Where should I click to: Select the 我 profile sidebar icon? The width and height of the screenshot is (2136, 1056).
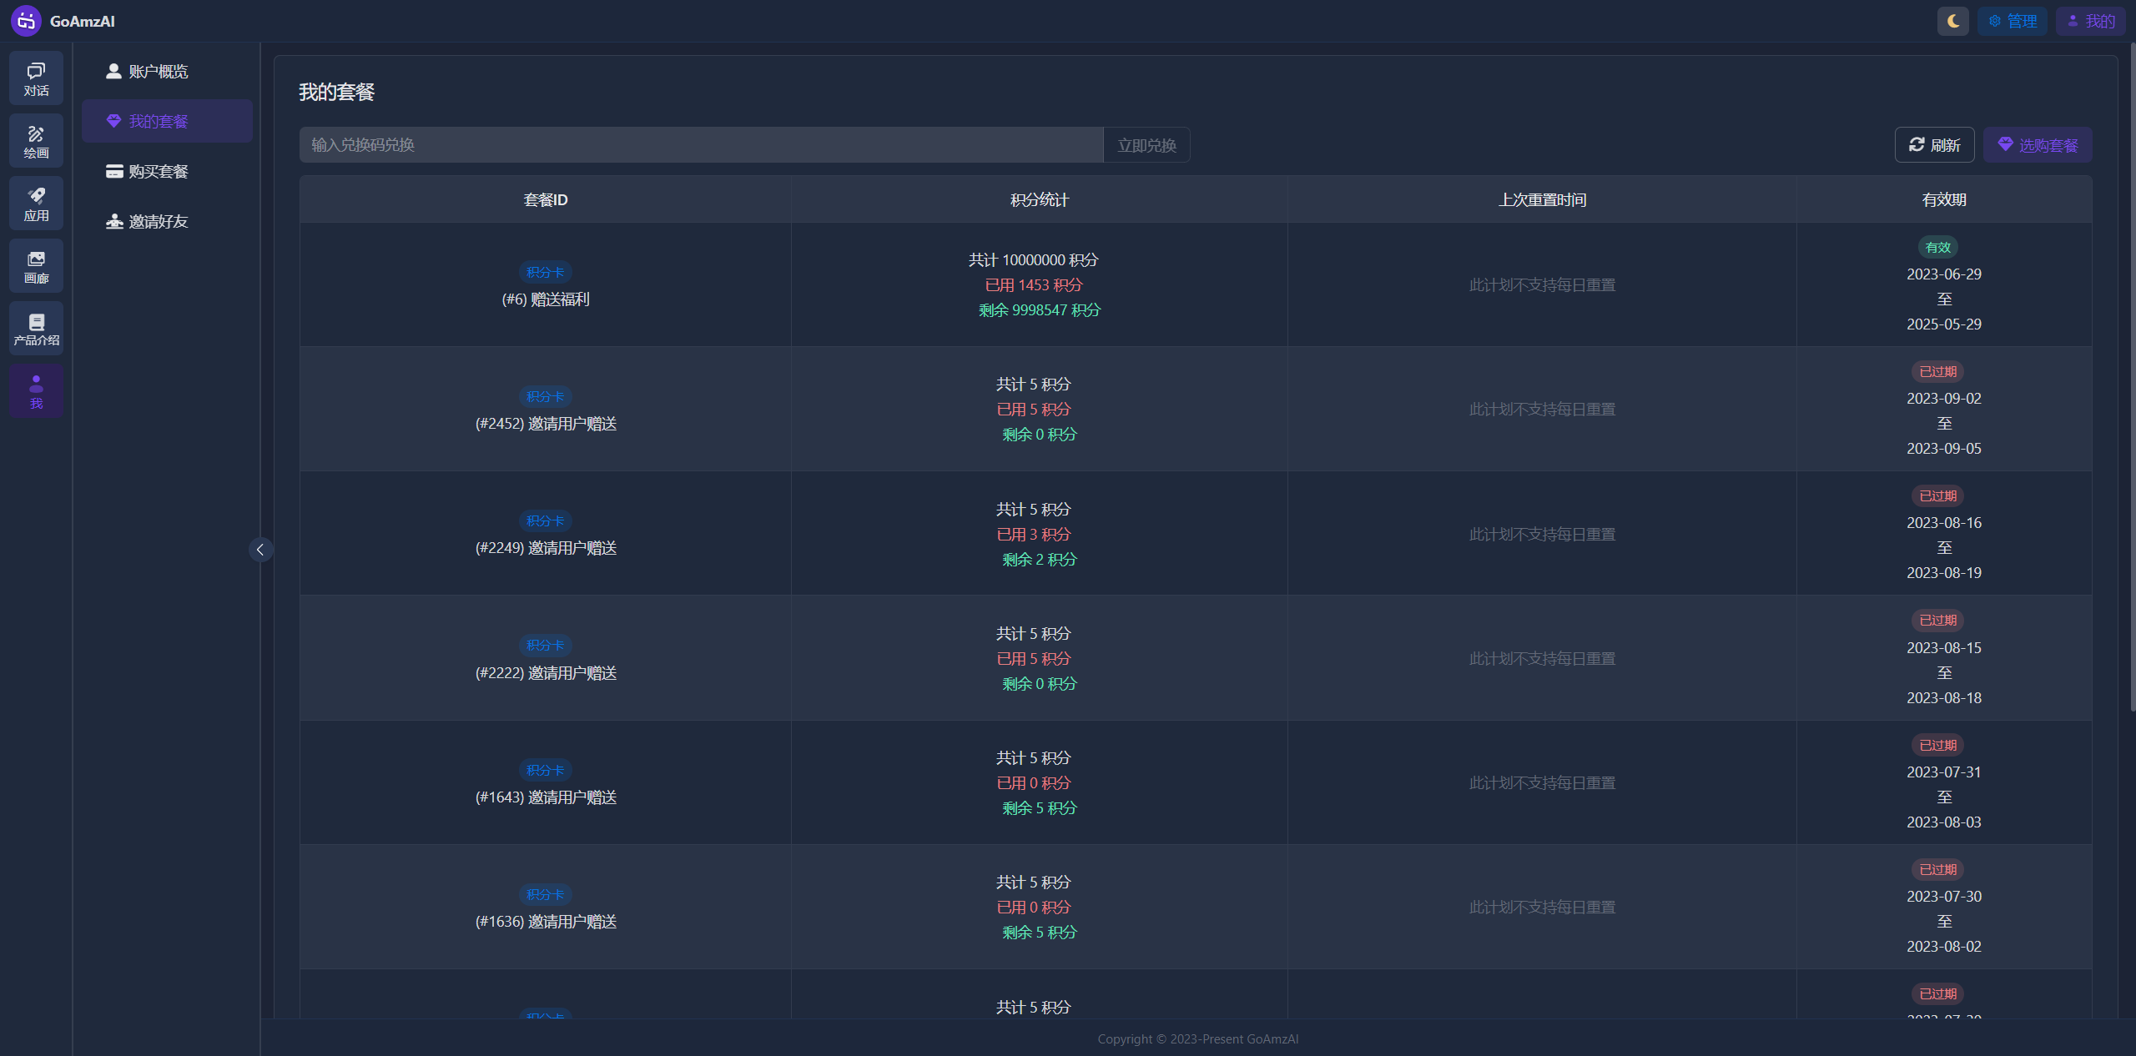click(36, 391)
